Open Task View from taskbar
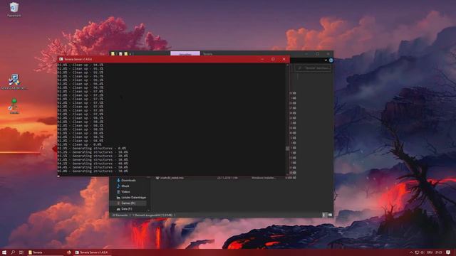This screenshot has height=256, width=456. (x=21, y=252)
